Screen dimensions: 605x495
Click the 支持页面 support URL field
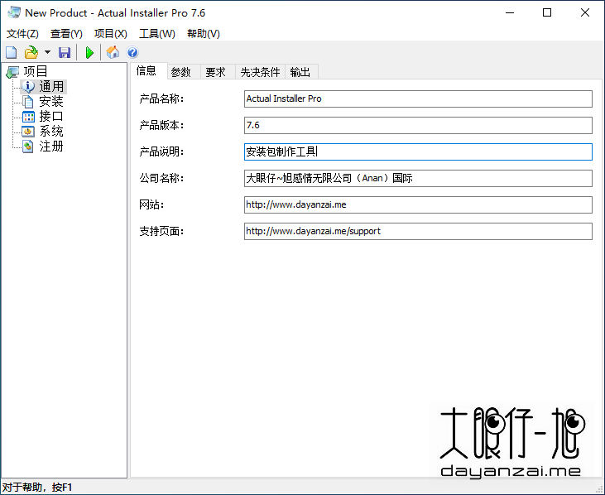pos(418,231)
